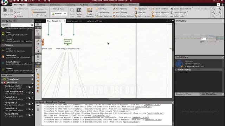Image resolution: width=225 pixels, height=126 pixels.
Task: Open Select Links dropdown
Action: pyautogui.click(x=178, y=16)
